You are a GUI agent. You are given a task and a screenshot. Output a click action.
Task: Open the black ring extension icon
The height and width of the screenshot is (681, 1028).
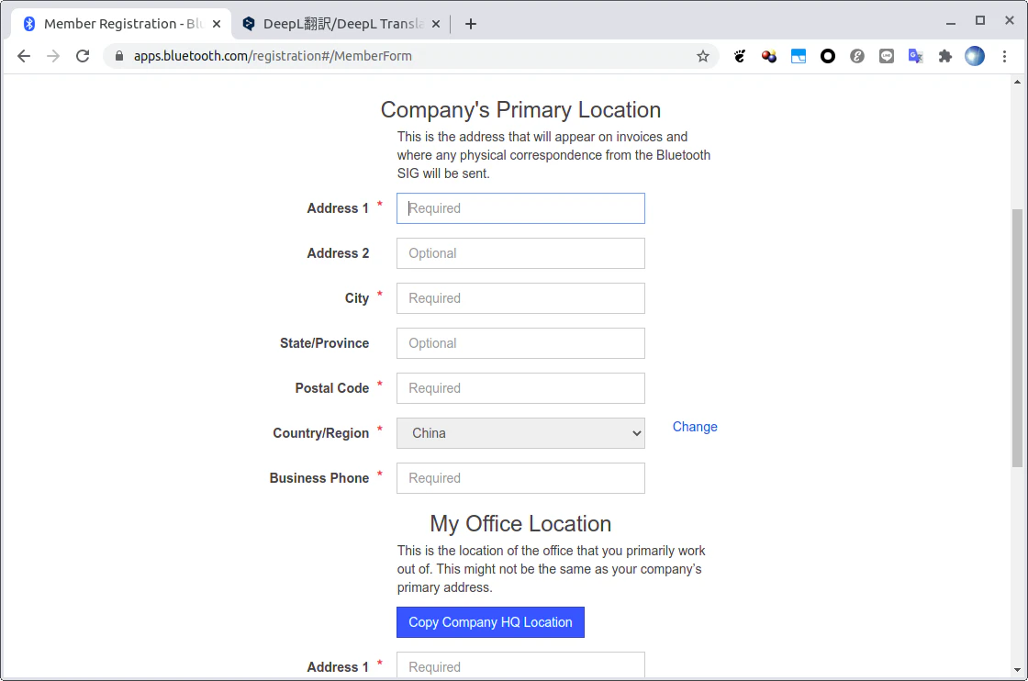coord(828,56)
